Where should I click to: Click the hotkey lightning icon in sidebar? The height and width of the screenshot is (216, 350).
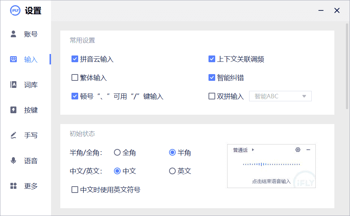pos(13,110)
